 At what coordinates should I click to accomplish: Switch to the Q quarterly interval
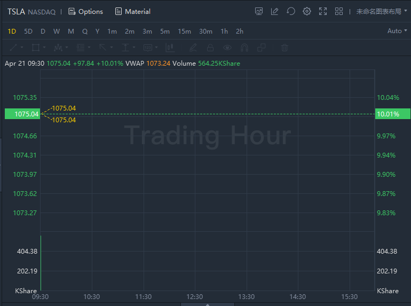(85, 32)
